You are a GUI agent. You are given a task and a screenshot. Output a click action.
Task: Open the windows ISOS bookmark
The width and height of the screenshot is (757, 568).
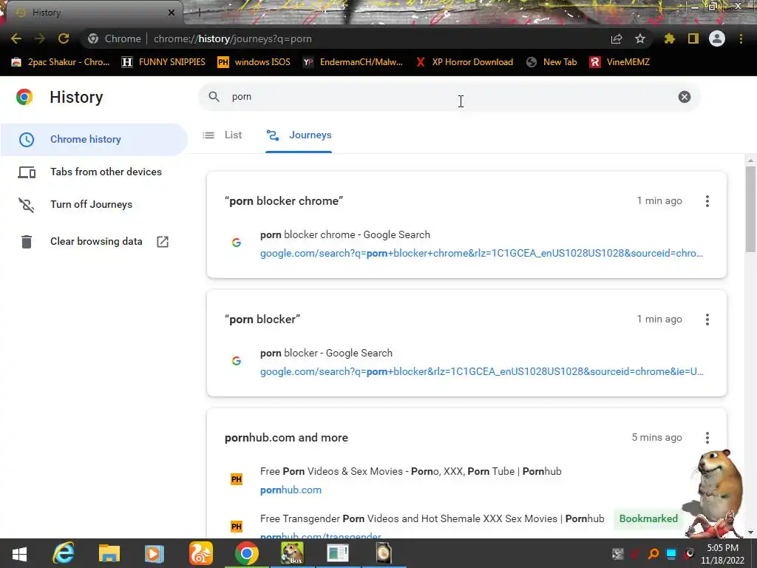click(x=254, y=62)
